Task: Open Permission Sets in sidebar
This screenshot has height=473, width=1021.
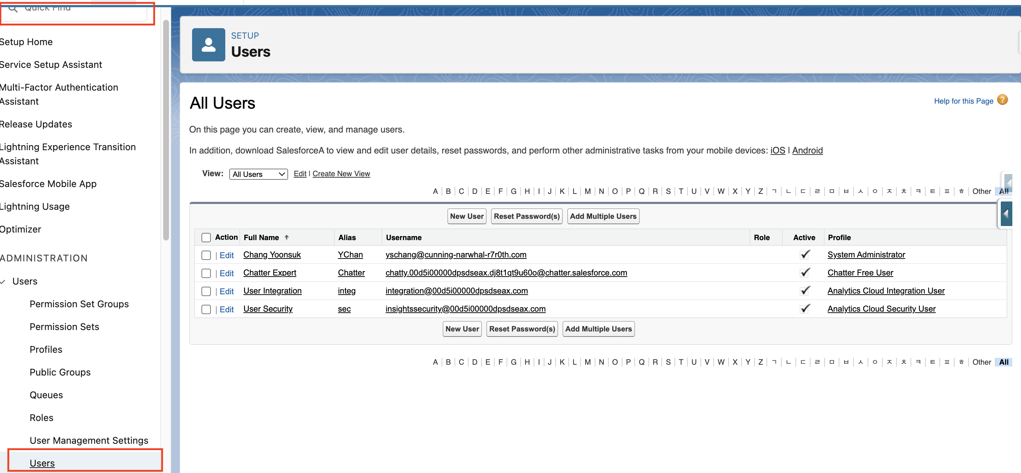Action: click(x=64, y=327)
